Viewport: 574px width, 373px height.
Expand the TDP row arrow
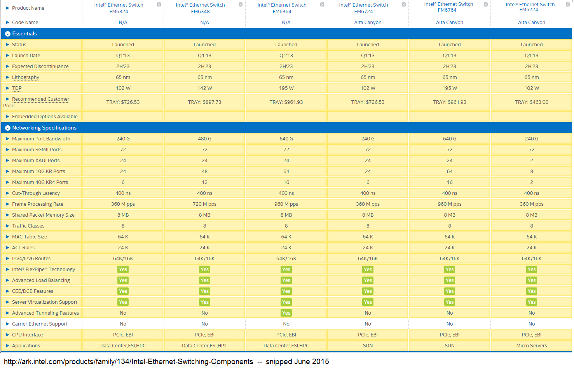(x=7, y=88)
